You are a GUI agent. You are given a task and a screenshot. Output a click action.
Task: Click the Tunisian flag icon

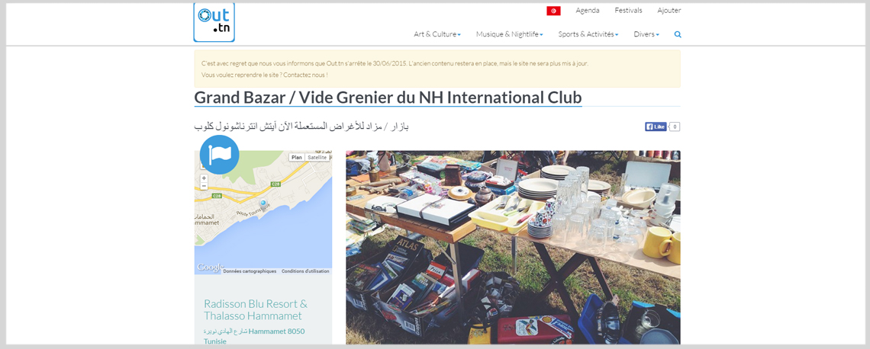click(553, 11)
